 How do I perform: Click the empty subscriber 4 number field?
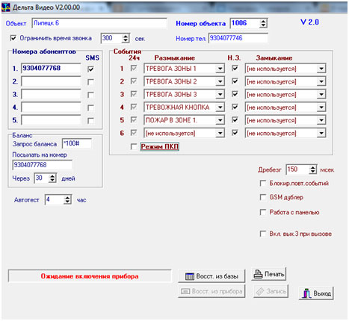(51, 107)
